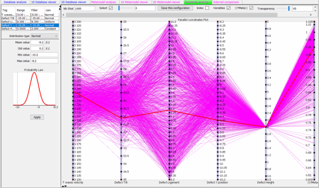Open the 2D Metamodel viewer tab
This screenshot has height=188, width=319.
pyautogui.click(x=167, y=2)
